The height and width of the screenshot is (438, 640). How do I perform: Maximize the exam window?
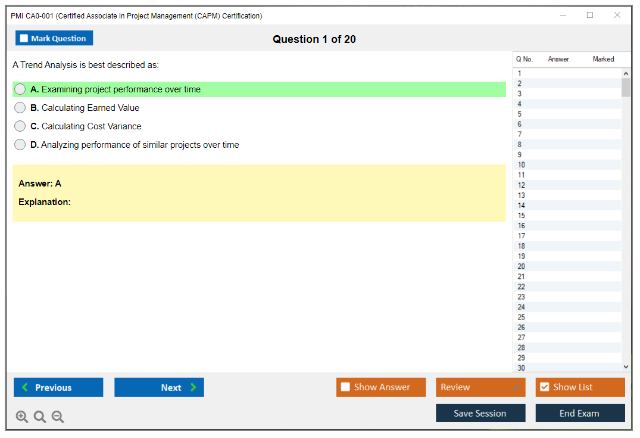(590, 15)
